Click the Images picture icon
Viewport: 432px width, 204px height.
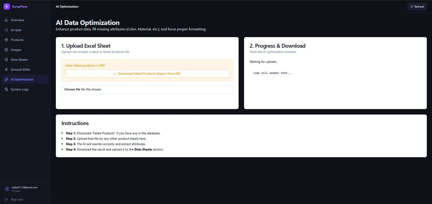[6, 50]
